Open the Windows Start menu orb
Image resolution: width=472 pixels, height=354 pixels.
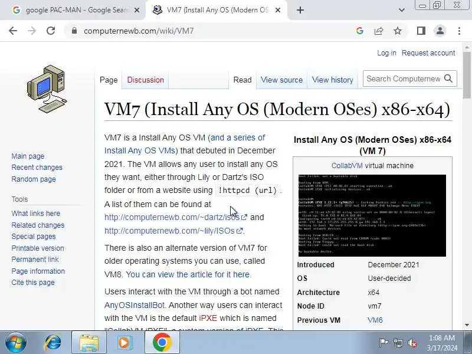point(15,343)
